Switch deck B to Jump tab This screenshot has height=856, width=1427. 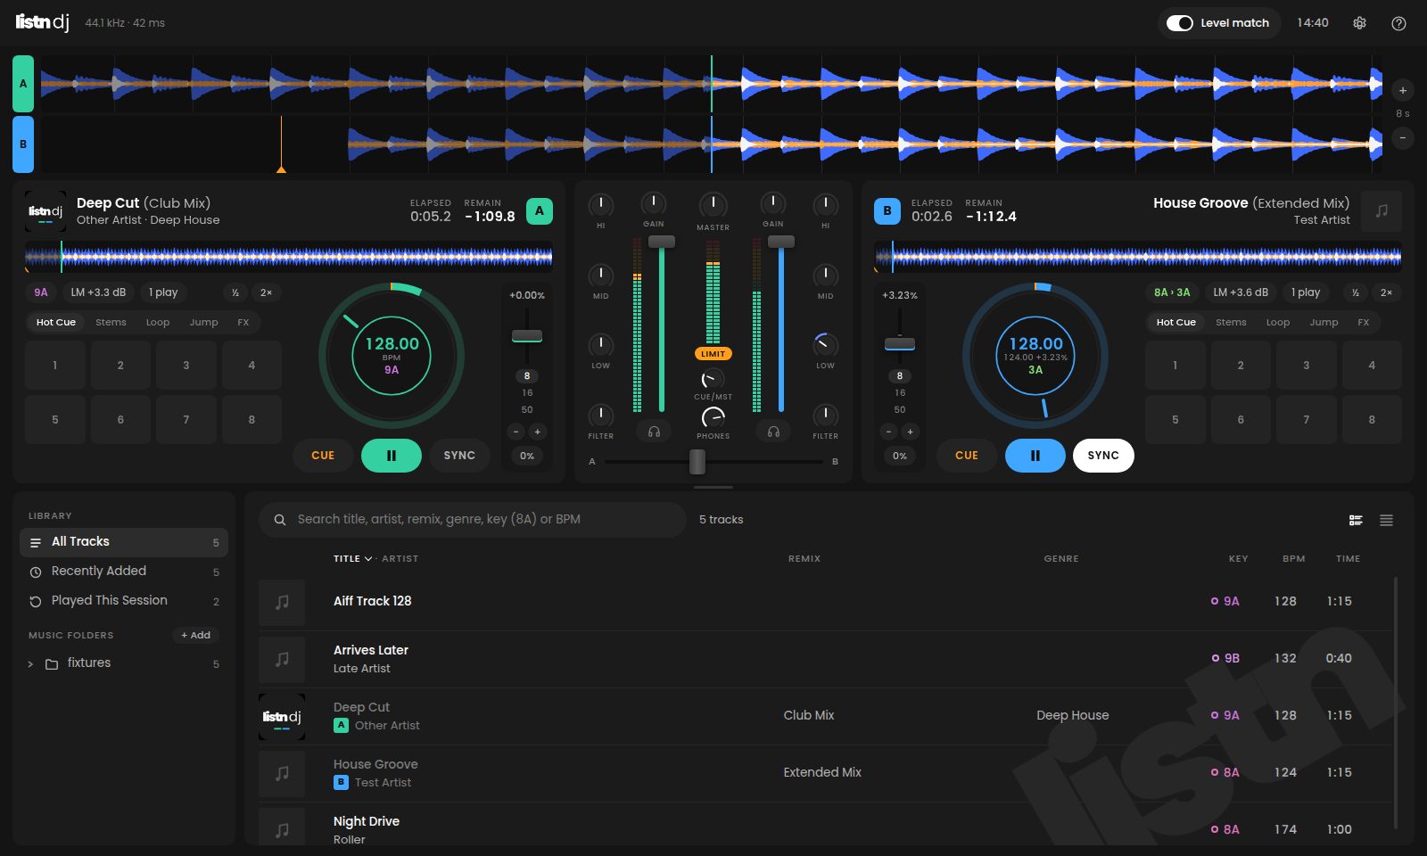tap(1324, 323)
